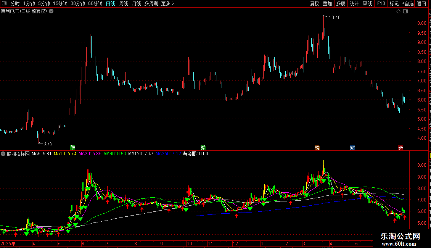This screenshot has height=248, width=431.
Task: Select the 60分钟 period
Action: (95, 3)
